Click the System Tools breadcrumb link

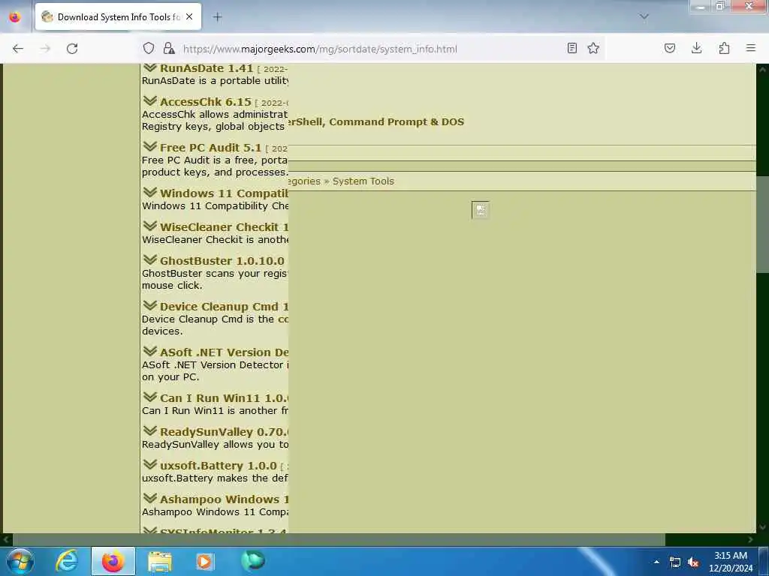(x=363, y=181)
